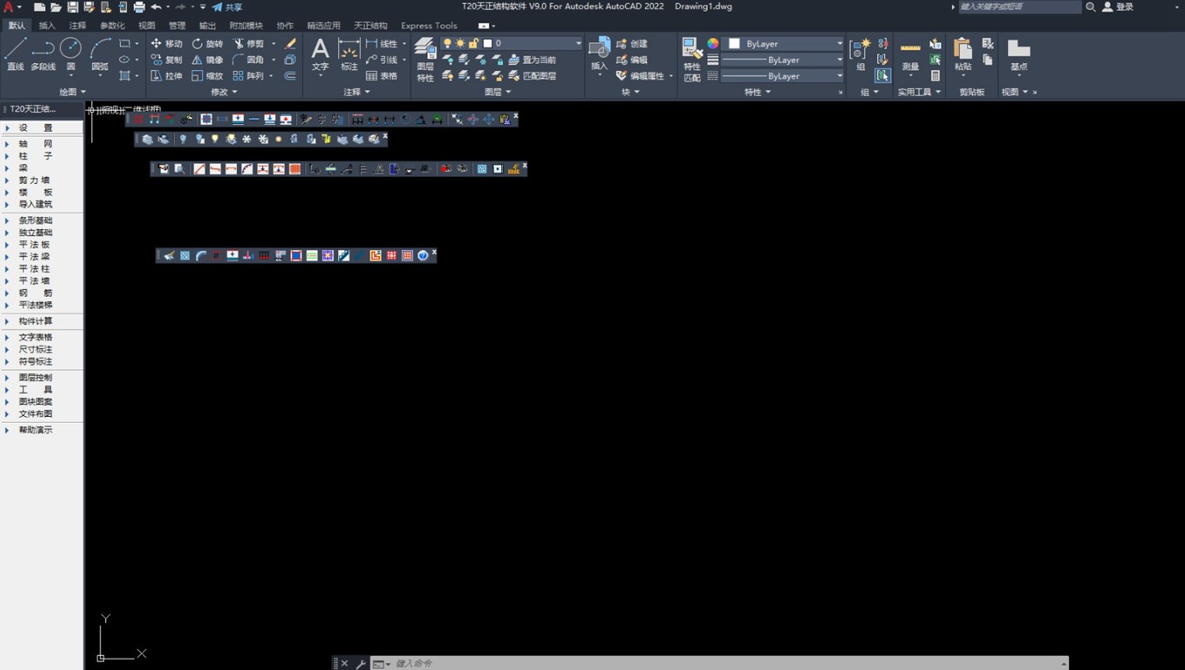
Task: Toggle layer on/off lightbulb in layer dropdown
Action: point(447,44)
